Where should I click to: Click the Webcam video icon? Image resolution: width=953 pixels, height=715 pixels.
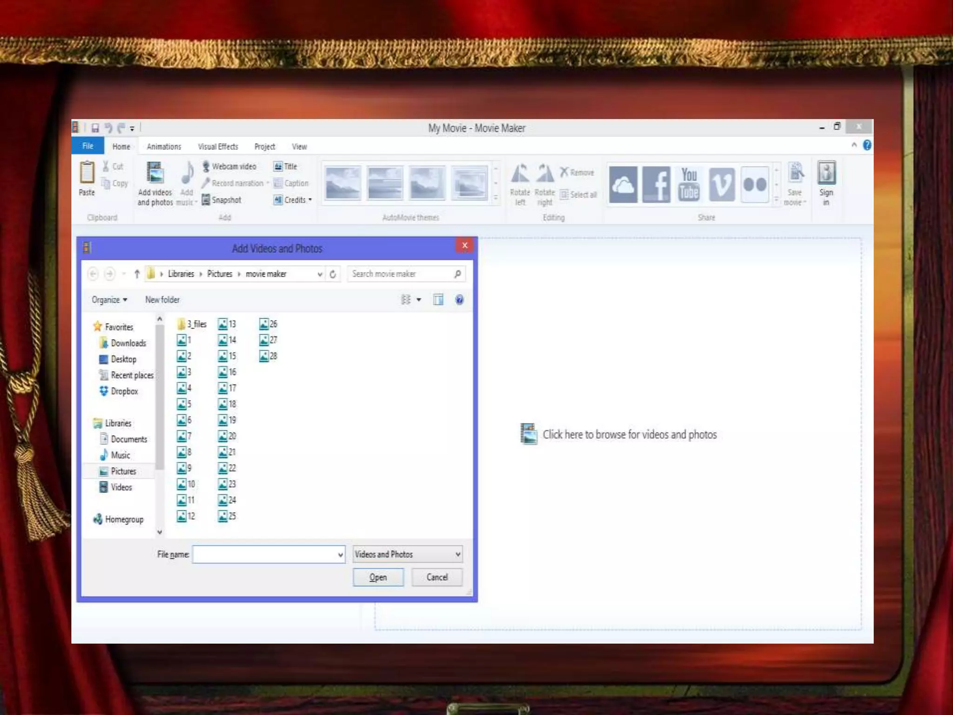click(206, 166)
